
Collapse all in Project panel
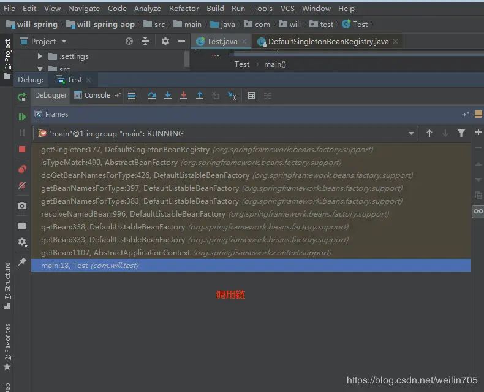(145, 41)
